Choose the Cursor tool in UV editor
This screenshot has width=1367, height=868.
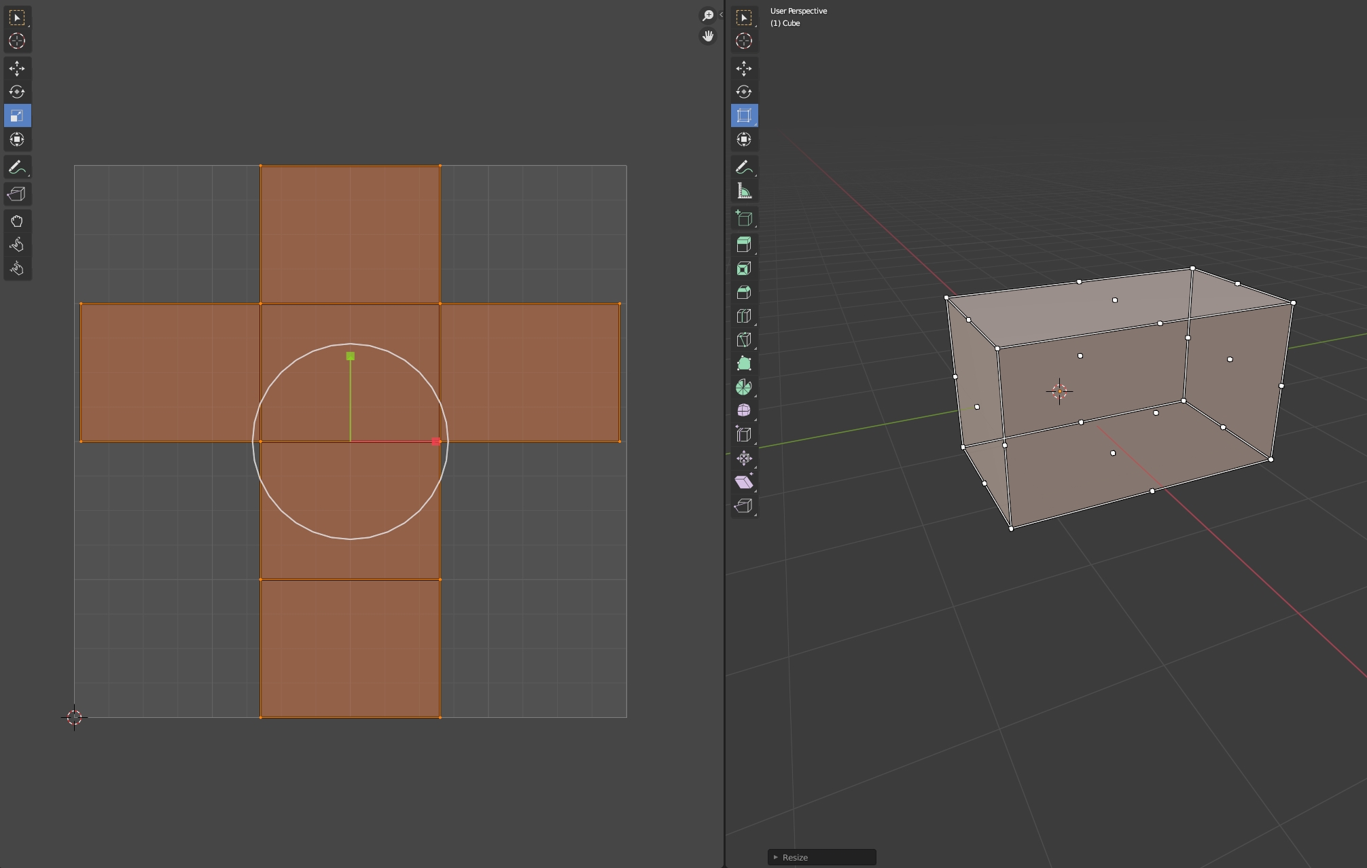point(17,41)
